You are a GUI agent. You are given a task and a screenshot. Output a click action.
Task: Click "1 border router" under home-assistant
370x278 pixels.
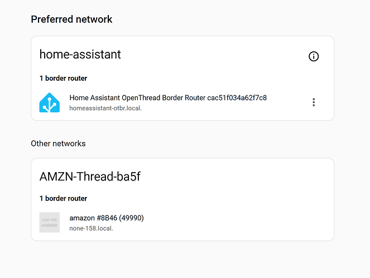click(x=63, y=78)
